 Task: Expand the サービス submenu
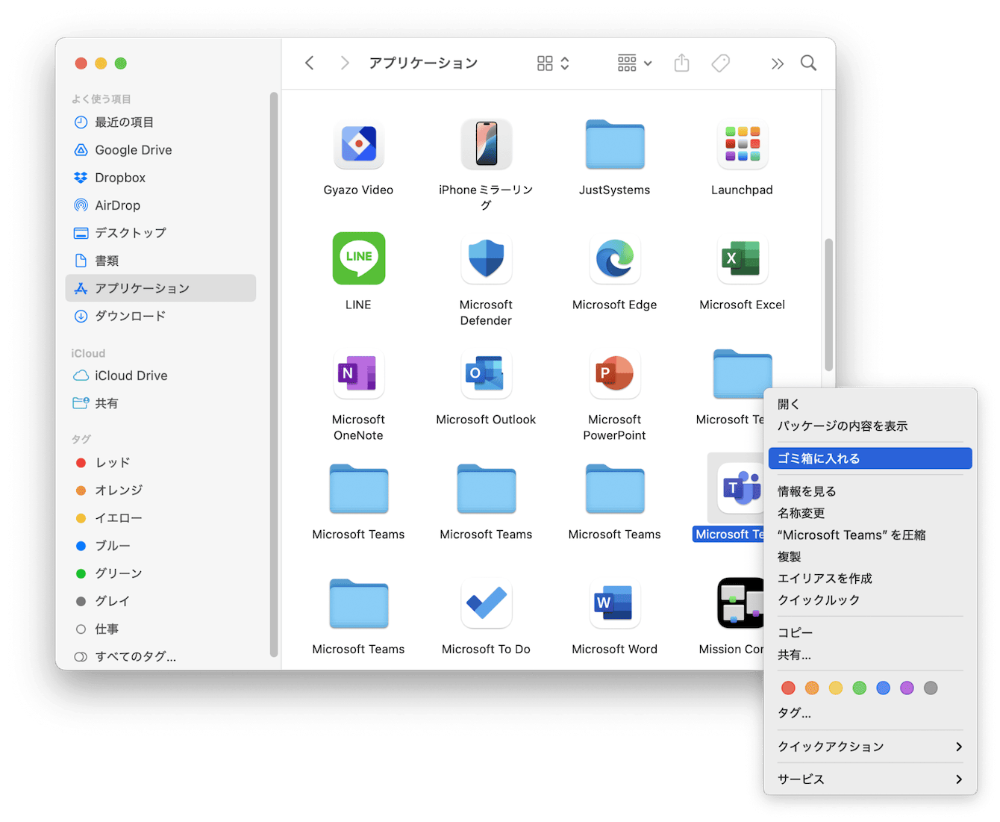(870, 779)
